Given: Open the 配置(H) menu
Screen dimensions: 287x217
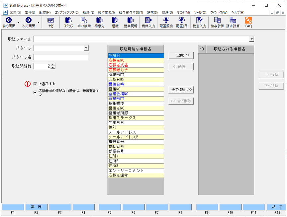Looking at the screenshot, I should coord(45,12).
